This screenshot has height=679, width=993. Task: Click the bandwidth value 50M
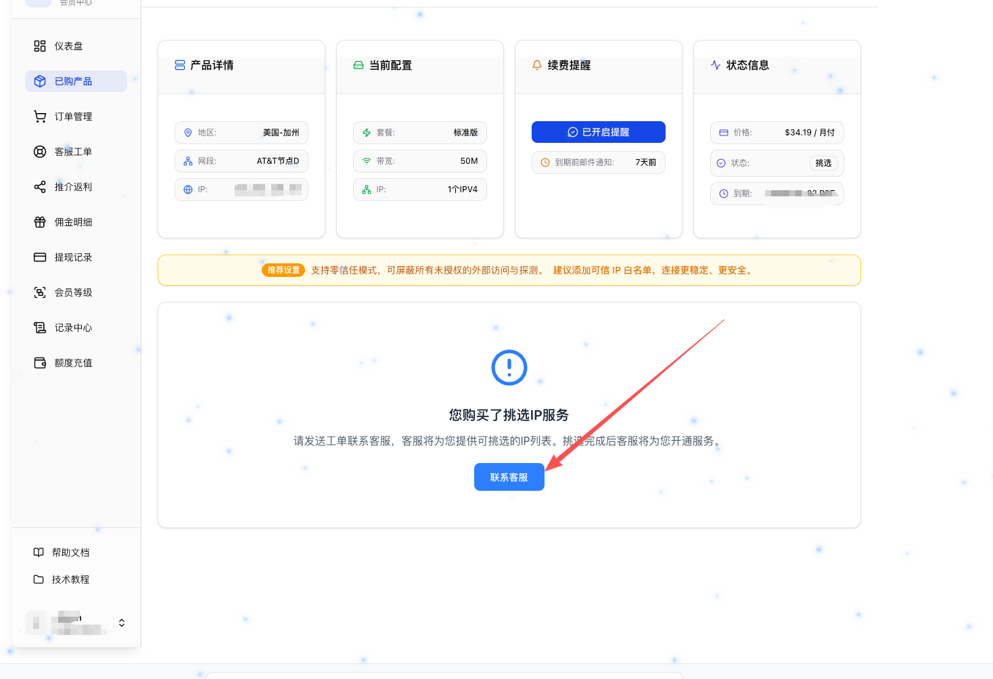[x=469, y=161]
